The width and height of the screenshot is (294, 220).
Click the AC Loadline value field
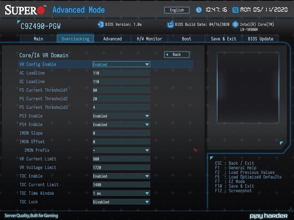click(x=121, y=73)
